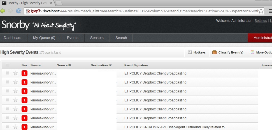The image size is (272, 130).
Task: Toggle the select-all events checkbox in header
Action: click(8, 65)
